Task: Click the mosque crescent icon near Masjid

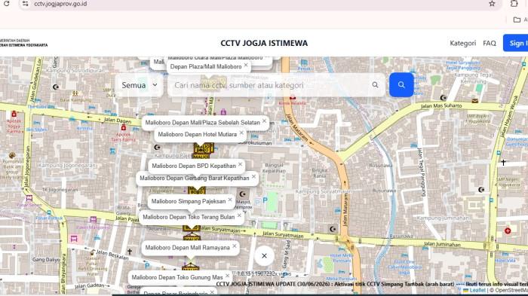Action: coord(242,194)
